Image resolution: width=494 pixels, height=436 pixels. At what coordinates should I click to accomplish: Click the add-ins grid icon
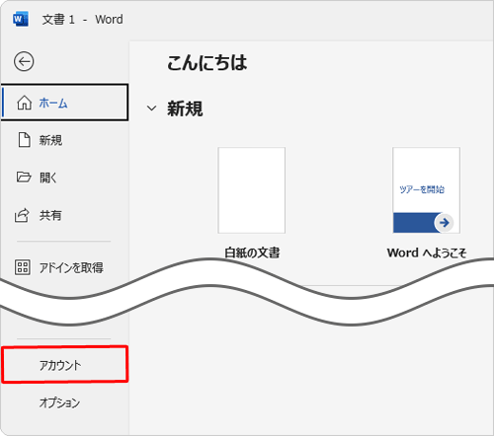pos(23,267)
